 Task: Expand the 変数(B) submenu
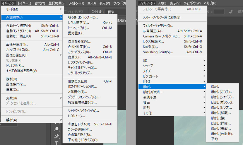pos(32,98)
